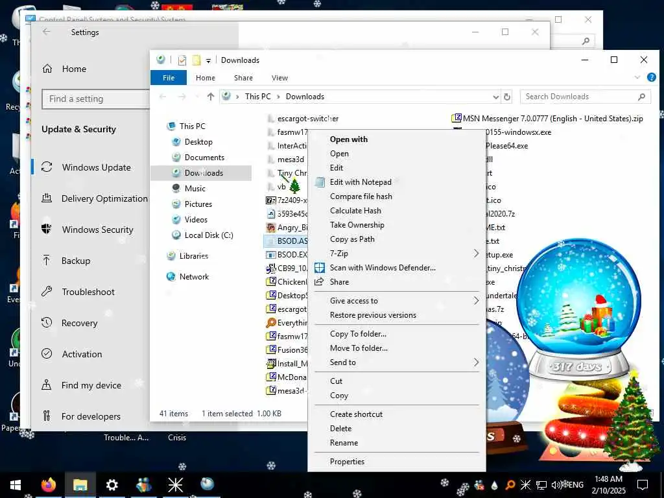Click the Find a setting box
This screenshot has height=498, width=664.
(96, 99)
